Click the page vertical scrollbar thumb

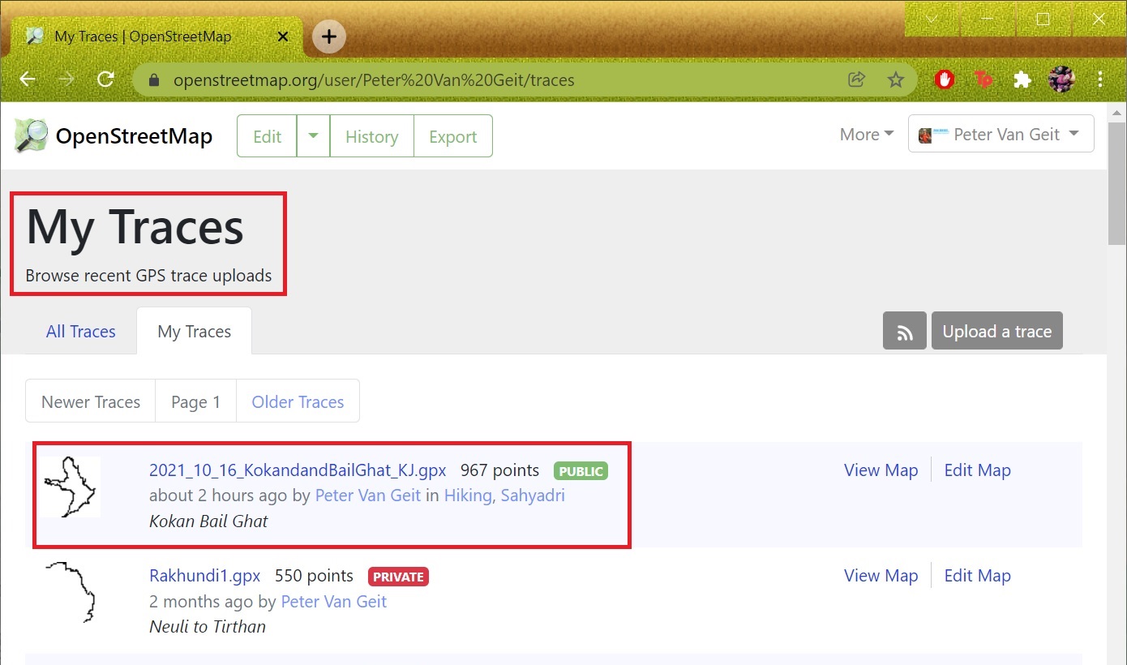coord(1116,183)
